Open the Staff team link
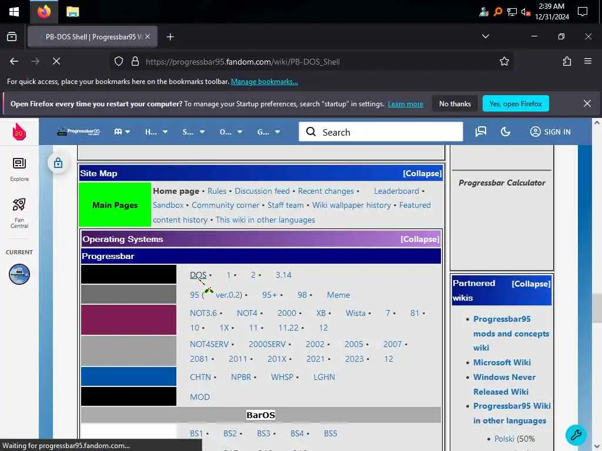602x451 pixels. point(285,205)
